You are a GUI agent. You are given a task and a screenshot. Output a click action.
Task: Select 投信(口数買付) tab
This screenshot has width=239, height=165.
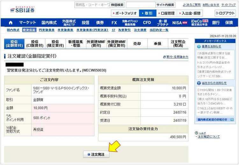(x=35, y=44)
